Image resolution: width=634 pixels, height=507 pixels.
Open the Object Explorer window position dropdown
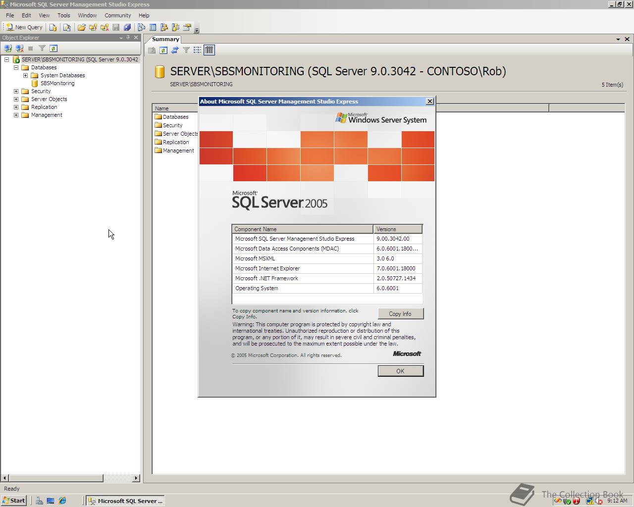tap(121, 38)
